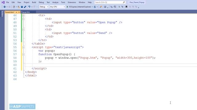Viewport: 197px width, 110px height.
Task: Select the Parent.htm tab
Action: click(x=10, y=12)
